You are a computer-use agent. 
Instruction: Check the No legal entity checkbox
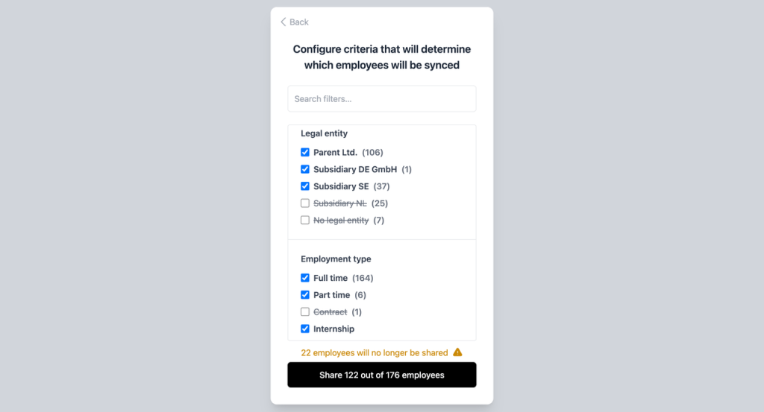(x=305, y=221)
